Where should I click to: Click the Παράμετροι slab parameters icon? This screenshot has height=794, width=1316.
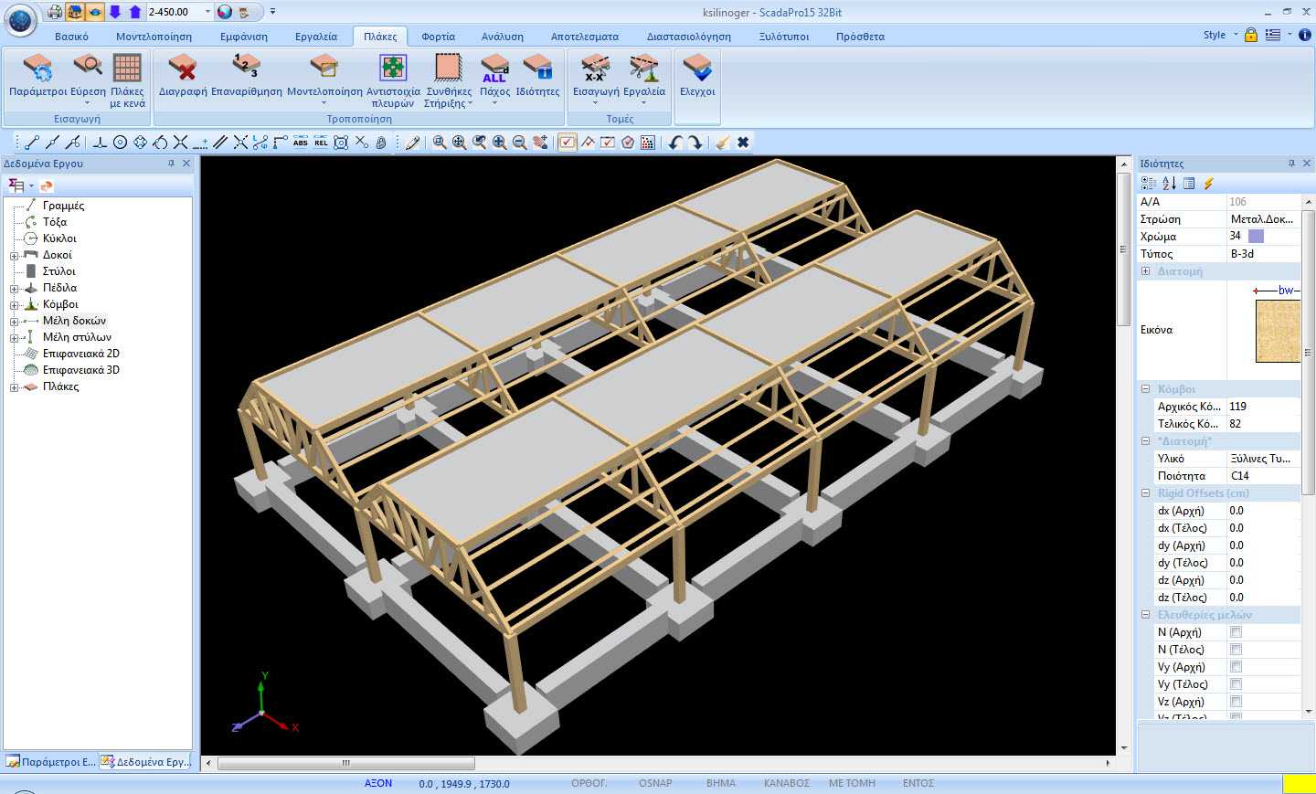tap(37, 69)
